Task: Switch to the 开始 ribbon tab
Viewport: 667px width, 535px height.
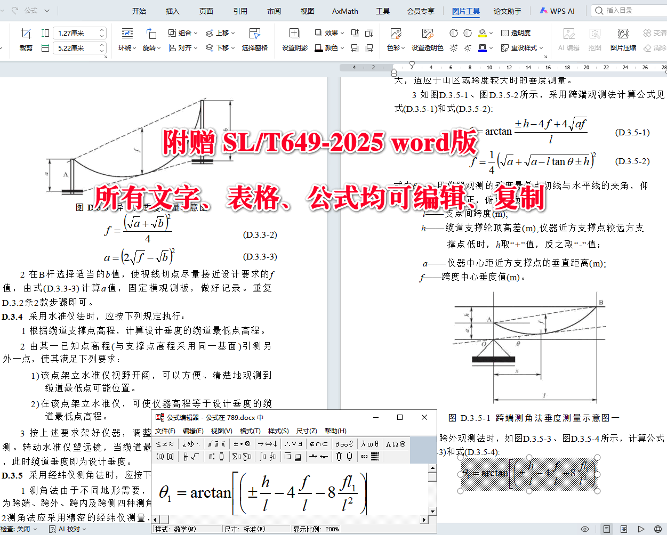Action: [139, 11]
